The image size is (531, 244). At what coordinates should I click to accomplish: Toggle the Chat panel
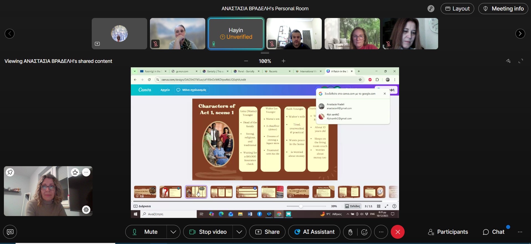(x=494, y=232)
